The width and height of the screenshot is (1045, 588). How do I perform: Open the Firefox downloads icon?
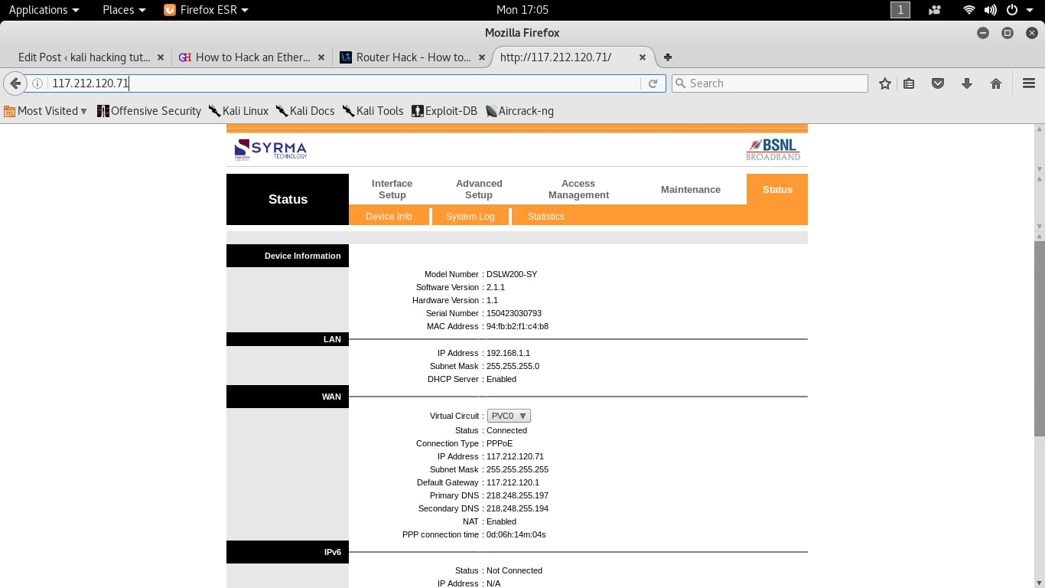(967, 83)
